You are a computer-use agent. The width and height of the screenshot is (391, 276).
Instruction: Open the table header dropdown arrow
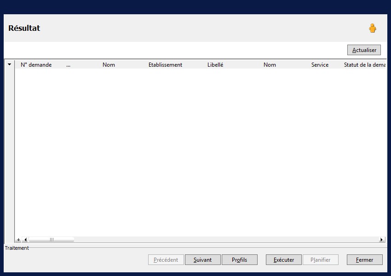(10, 64)
